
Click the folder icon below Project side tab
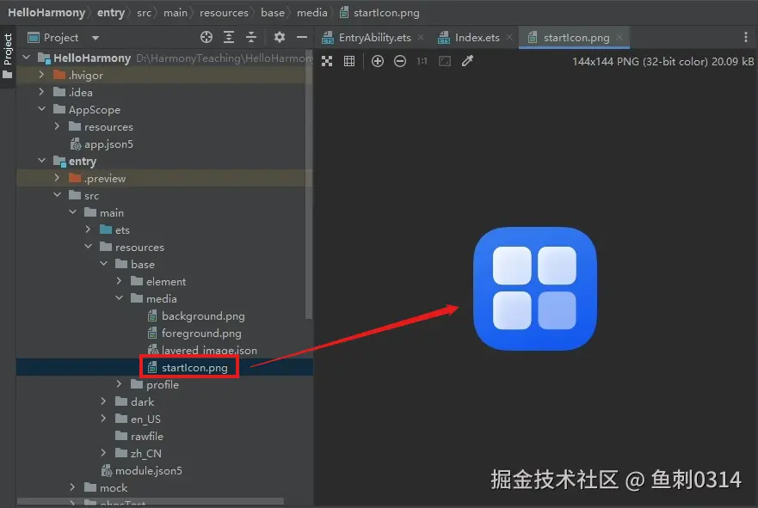point(7,75)
